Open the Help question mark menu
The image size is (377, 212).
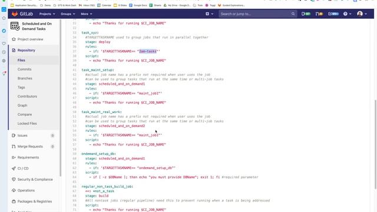pos(347,14)
